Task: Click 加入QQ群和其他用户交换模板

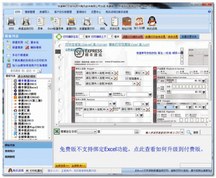Action: click(27, 65)
